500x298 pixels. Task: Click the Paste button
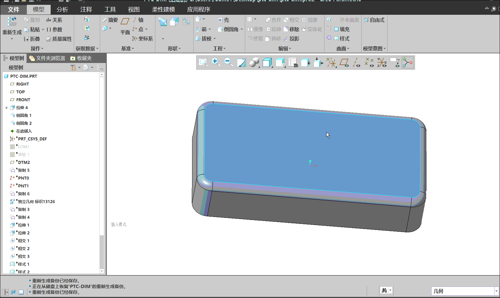pyautogui.click(x=32, y=30)
